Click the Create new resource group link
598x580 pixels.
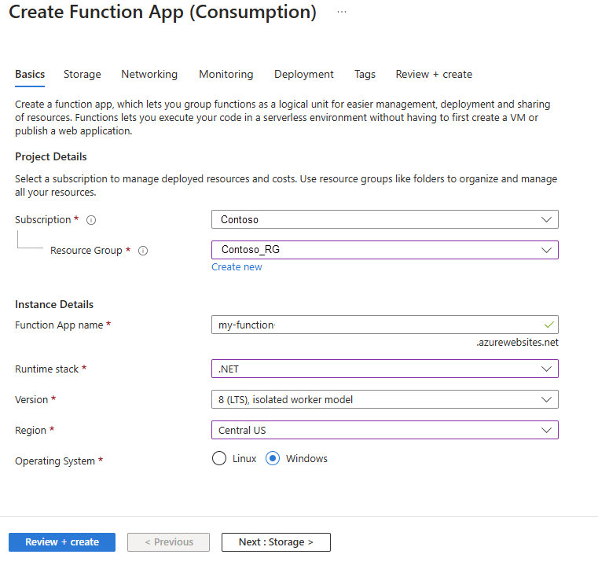pyautogui.click(x=237, y=267)
